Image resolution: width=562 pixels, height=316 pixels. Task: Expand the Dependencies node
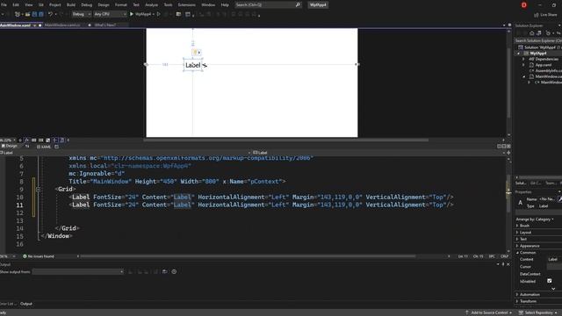click(x=523, y=59)
